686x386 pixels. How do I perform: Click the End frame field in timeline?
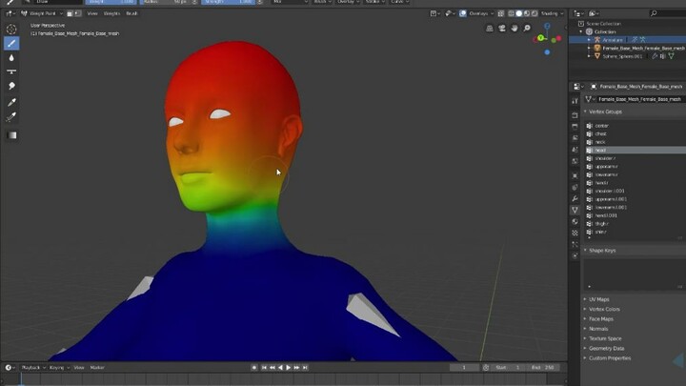coord(543,368)
